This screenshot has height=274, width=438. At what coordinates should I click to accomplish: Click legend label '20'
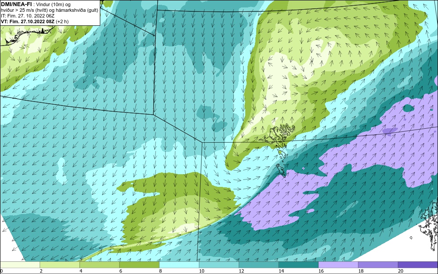click(x=401, y=271)
